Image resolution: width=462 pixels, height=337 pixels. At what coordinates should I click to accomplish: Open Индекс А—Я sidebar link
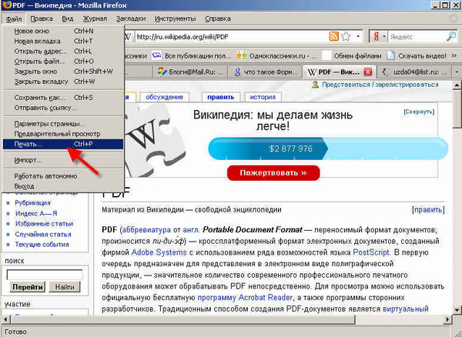pyautogui.click(x=36, y=213)
